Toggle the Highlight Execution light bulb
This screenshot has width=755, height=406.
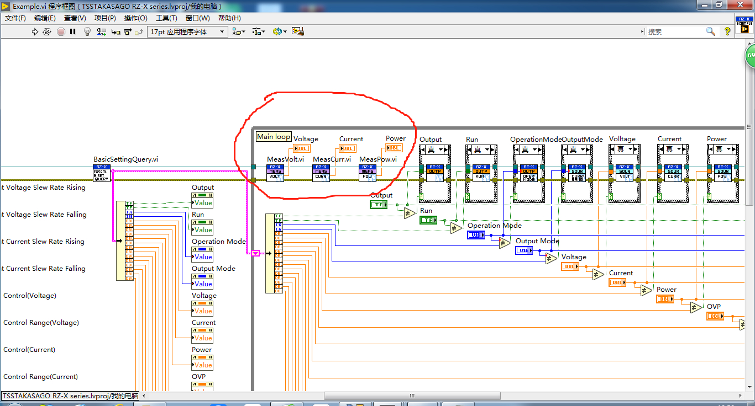87,32
